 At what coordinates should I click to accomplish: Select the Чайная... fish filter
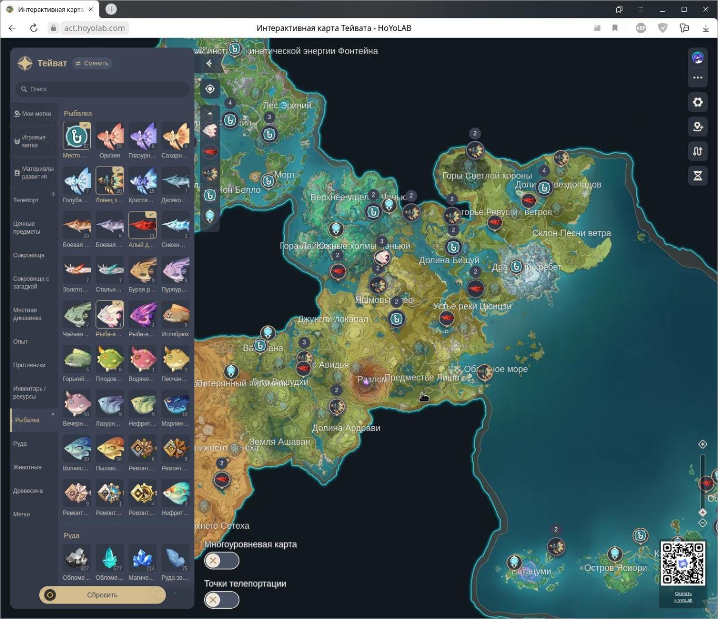tap(77, 315)
